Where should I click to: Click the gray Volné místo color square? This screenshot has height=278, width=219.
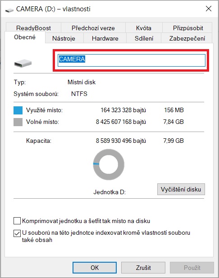(x=18, y=122)
